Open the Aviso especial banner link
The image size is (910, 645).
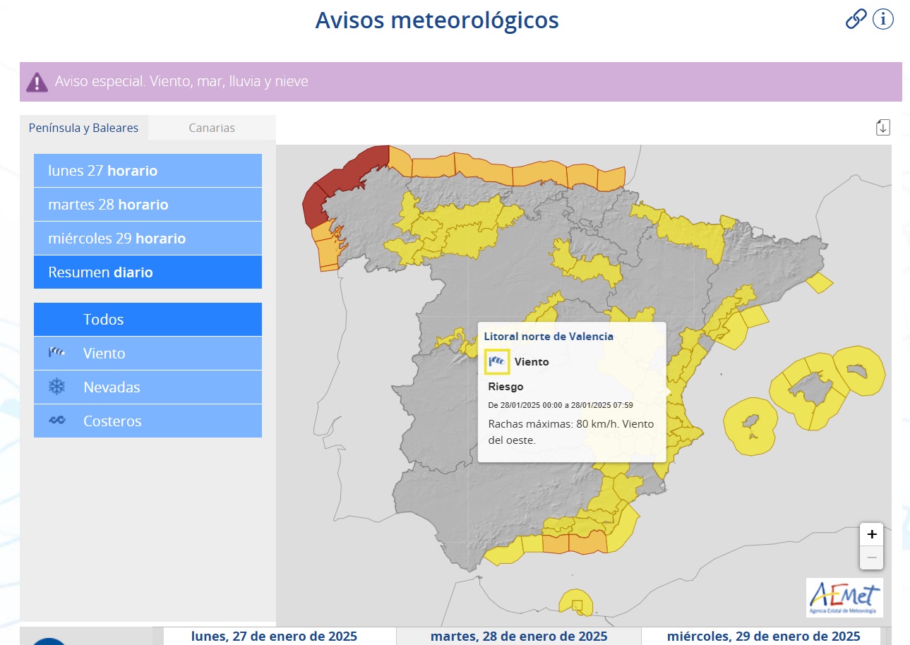[x=181, y=82]
